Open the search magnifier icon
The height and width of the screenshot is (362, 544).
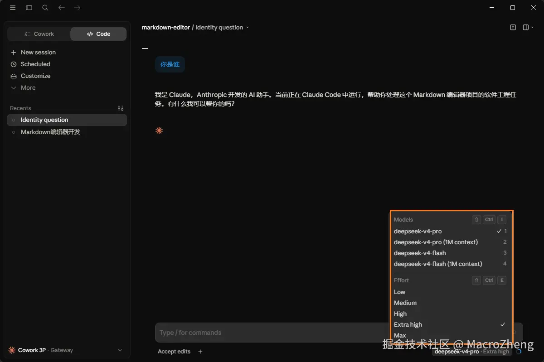[x=45, y=8]
